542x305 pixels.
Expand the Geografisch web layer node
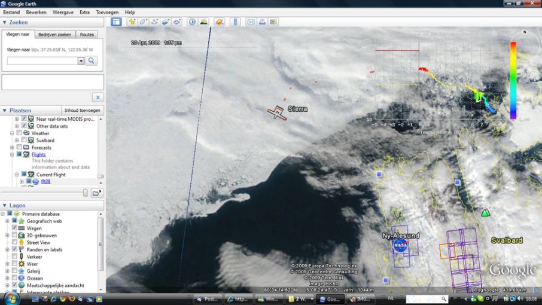click(x=7, y=221)
